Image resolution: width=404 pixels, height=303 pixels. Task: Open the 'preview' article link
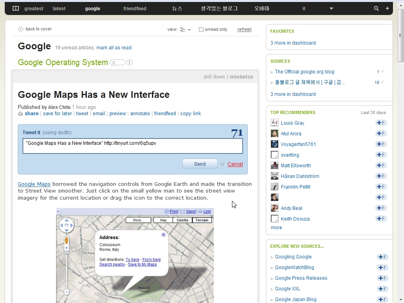118,114
